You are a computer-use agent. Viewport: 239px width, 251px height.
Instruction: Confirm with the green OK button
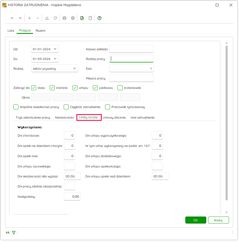[196, 220]
